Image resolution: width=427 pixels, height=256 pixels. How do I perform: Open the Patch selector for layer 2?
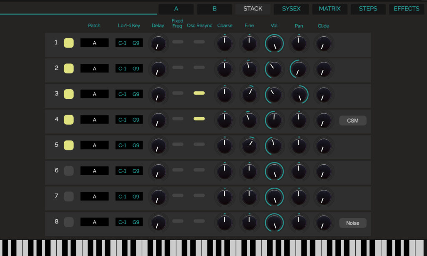click(95, 68)
